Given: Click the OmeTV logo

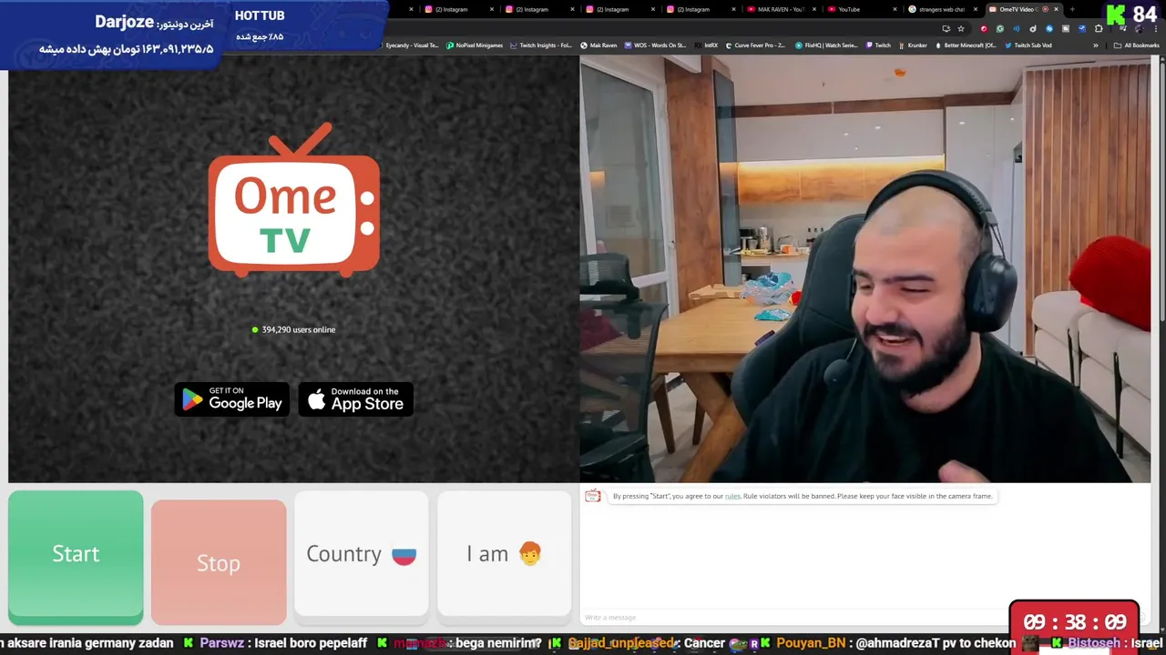Looking at the screenshot, I should pyautogui.click(x=293, y=202).
